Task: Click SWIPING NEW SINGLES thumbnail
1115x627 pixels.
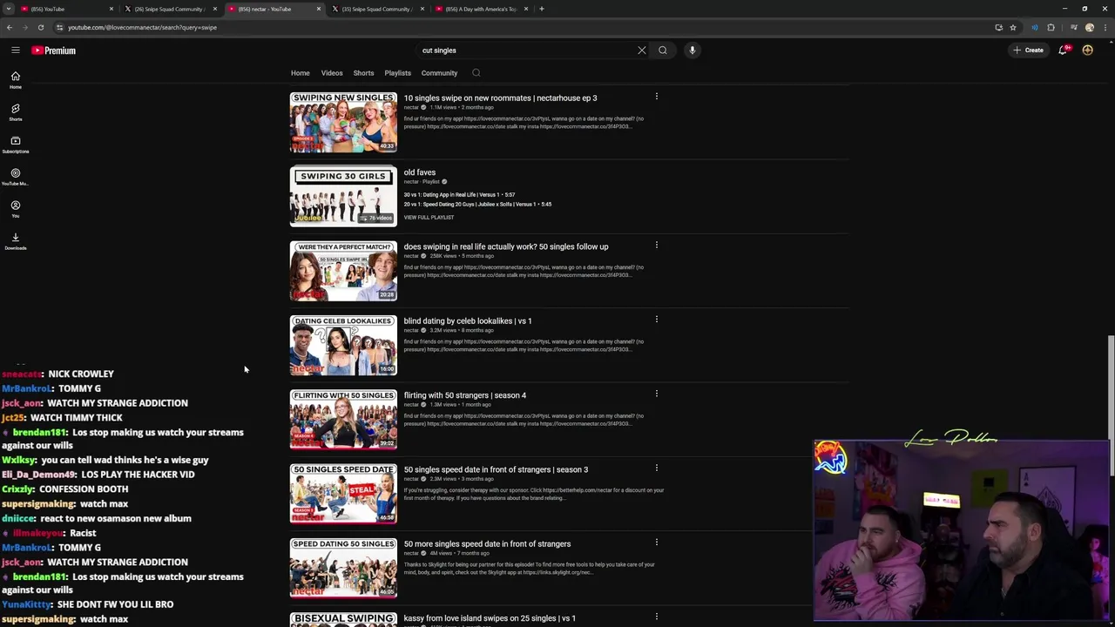Action: pyautogui.click(x=343, y=122)
